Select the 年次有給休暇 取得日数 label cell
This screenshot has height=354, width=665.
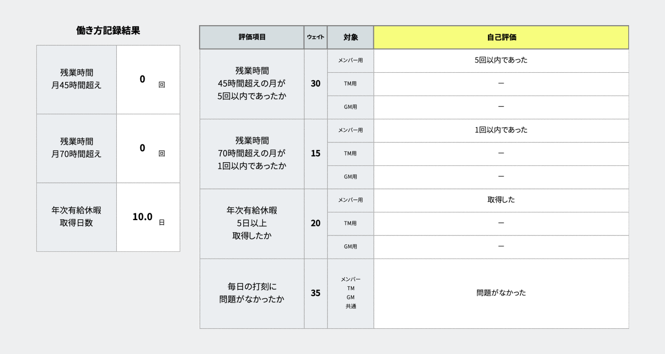point(76,217)
